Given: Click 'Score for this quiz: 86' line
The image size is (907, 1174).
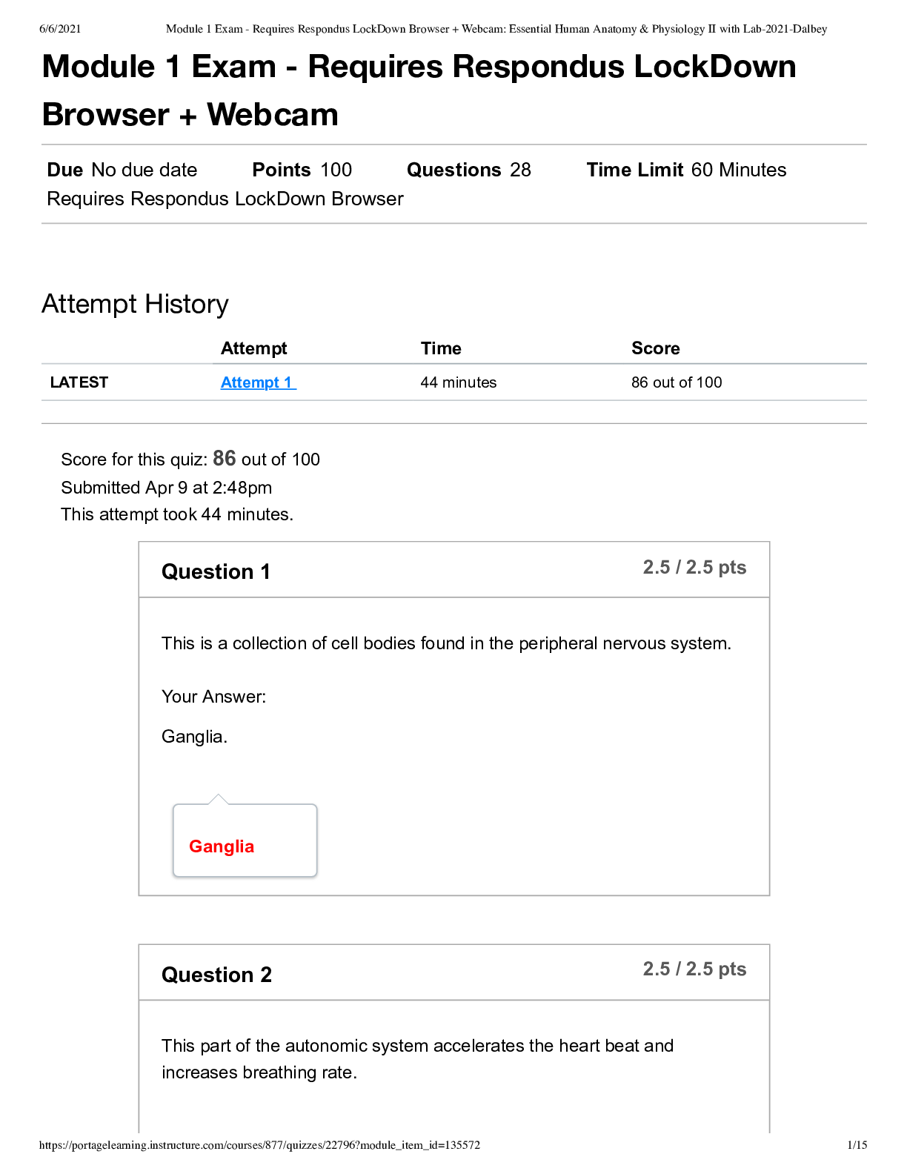Looking at the screenshot, I should click(x=190, y=459).
